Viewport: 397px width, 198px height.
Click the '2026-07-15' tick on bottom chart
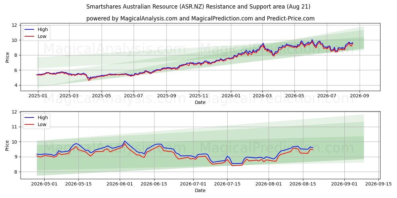tap(227, 184)
